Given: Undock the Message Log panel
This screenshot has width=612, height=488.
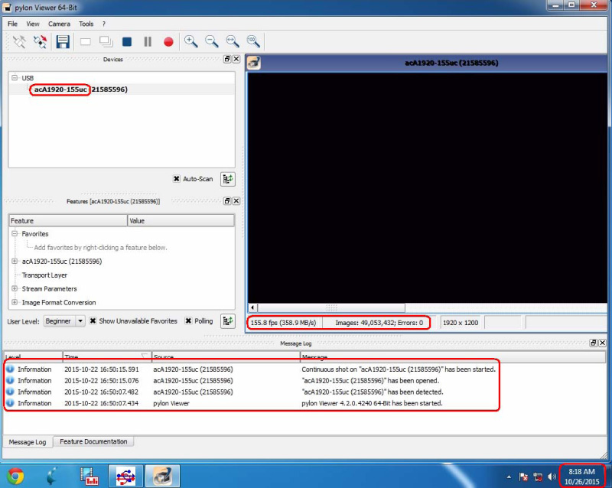Looking at the screenshot, I should click(594, 343).
